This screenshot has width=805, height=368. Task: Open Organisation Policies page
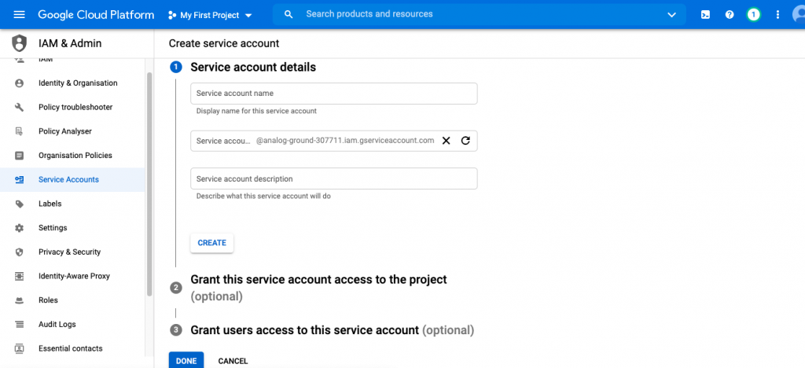click(x=72, y=156)
